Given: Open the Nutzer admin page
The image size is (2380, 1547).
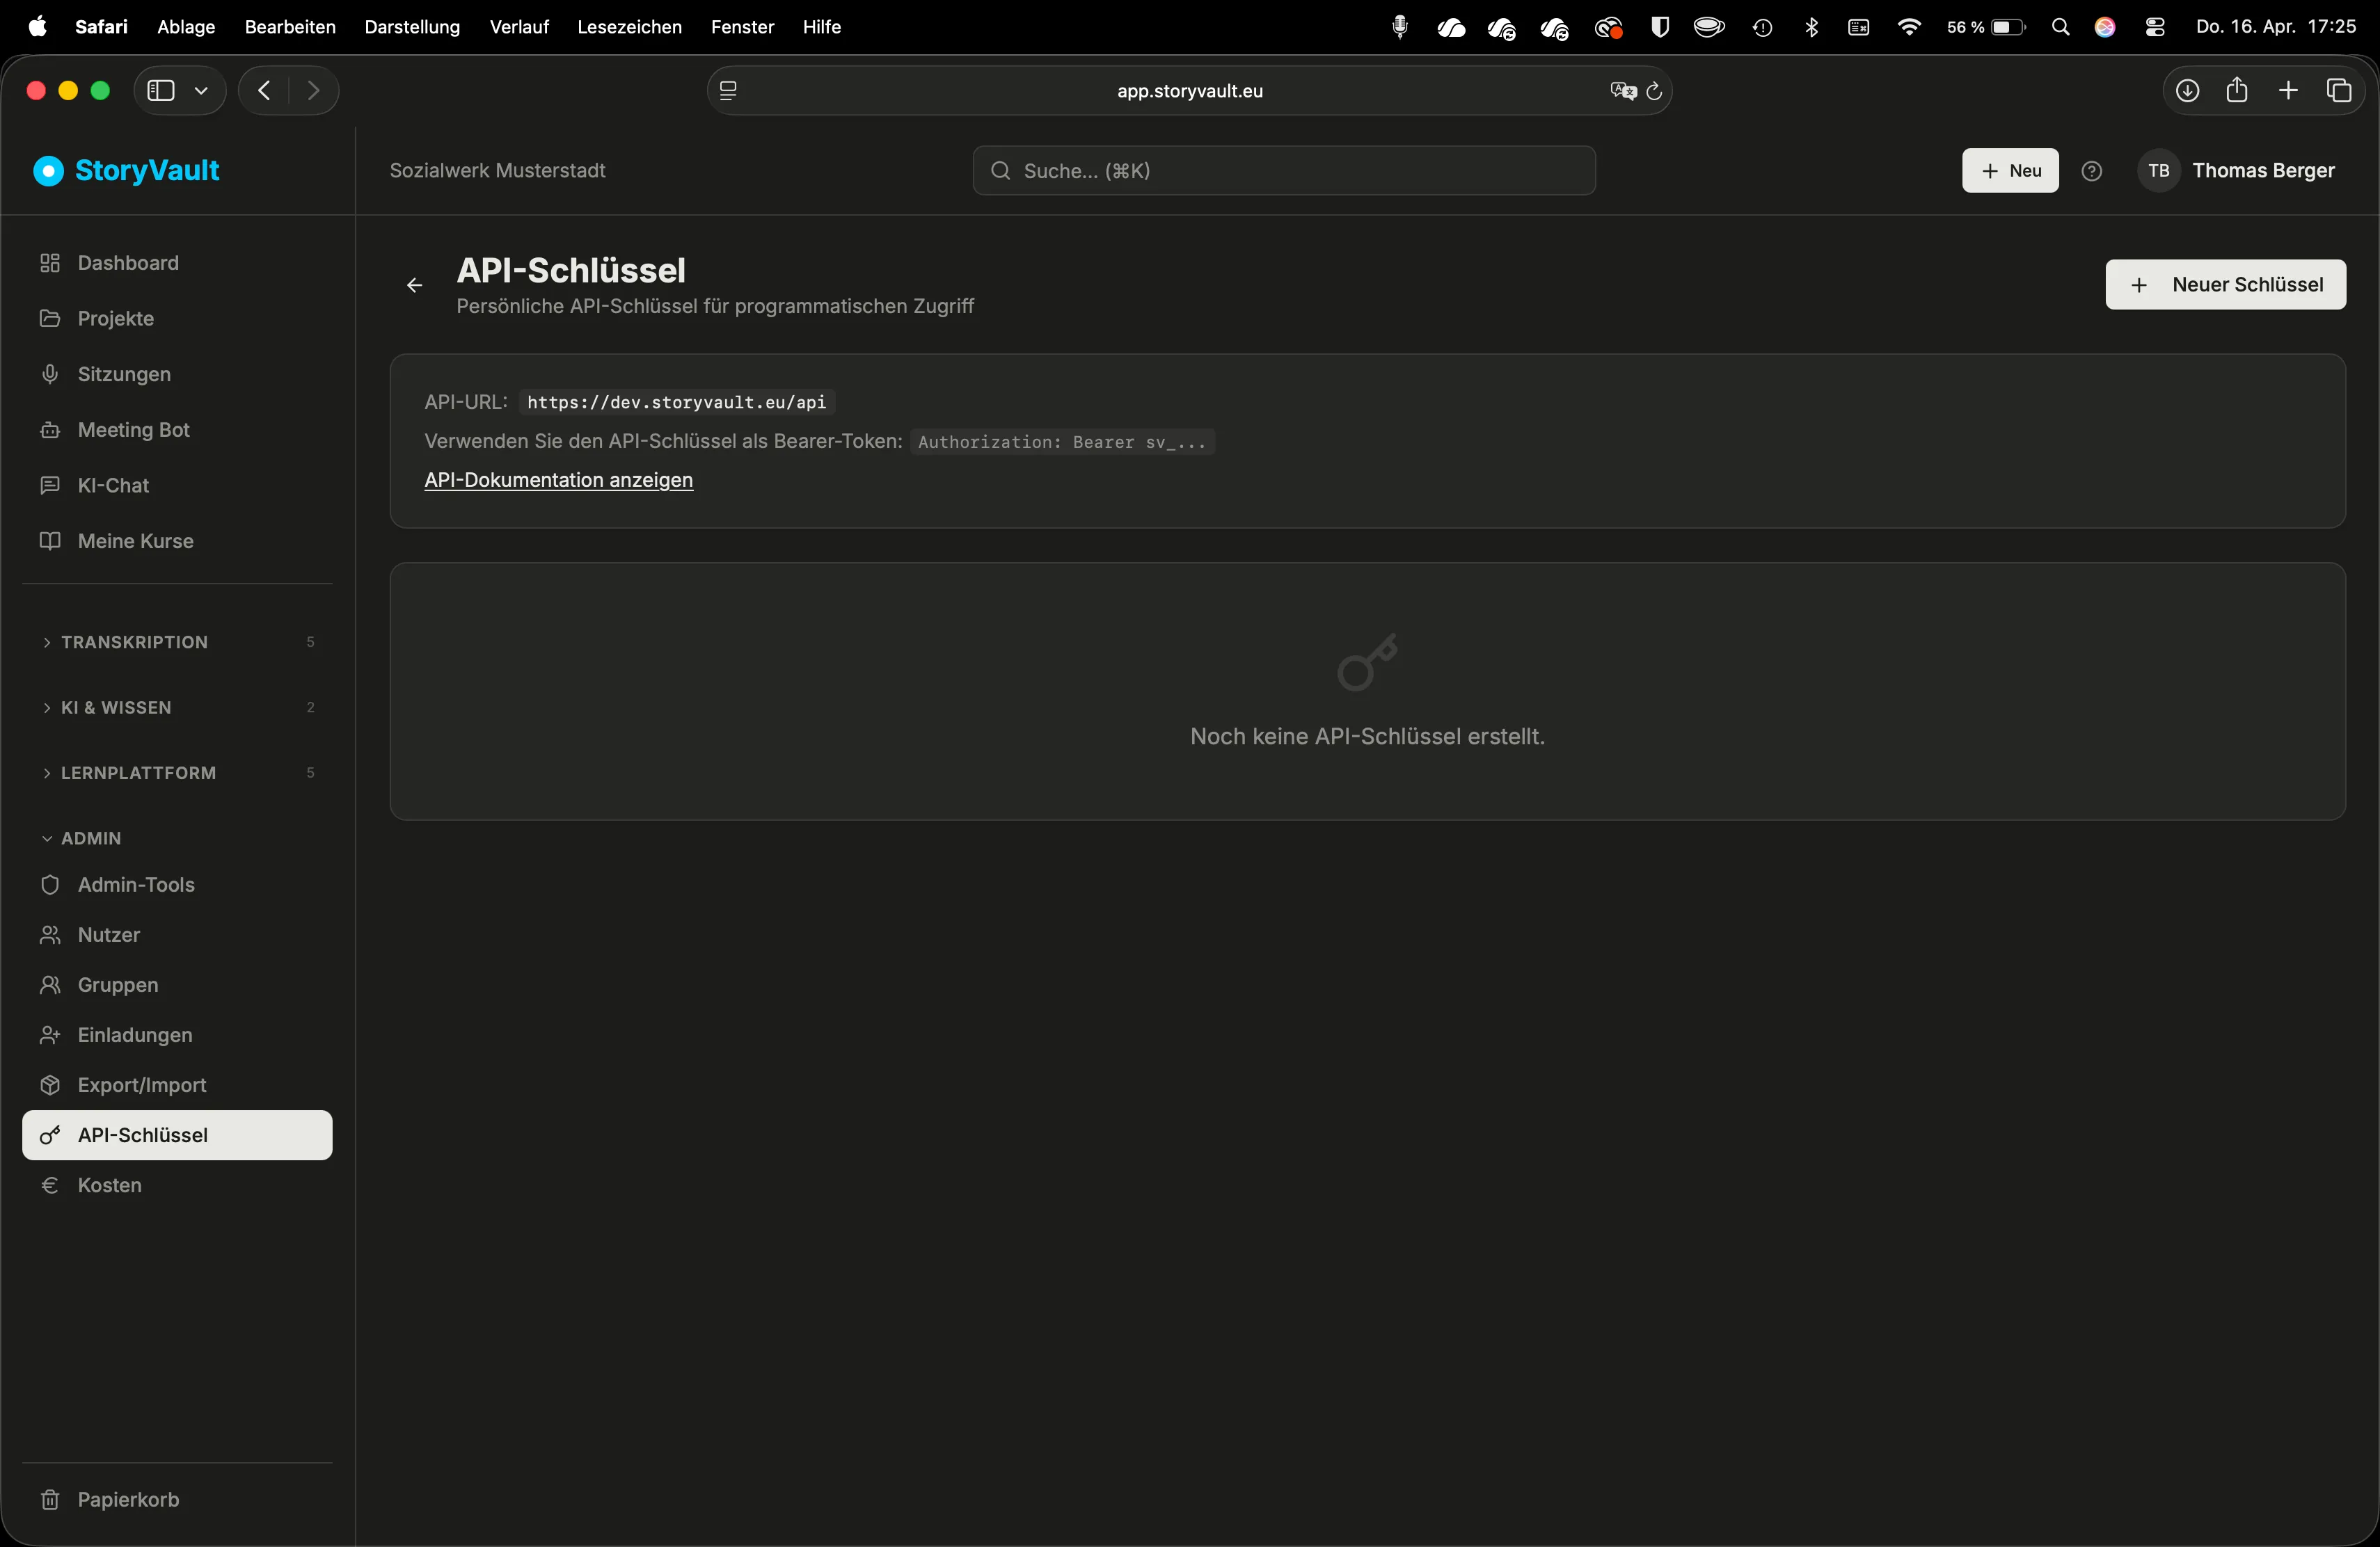Looking at the screenshot, I should [x=177, y=934].
